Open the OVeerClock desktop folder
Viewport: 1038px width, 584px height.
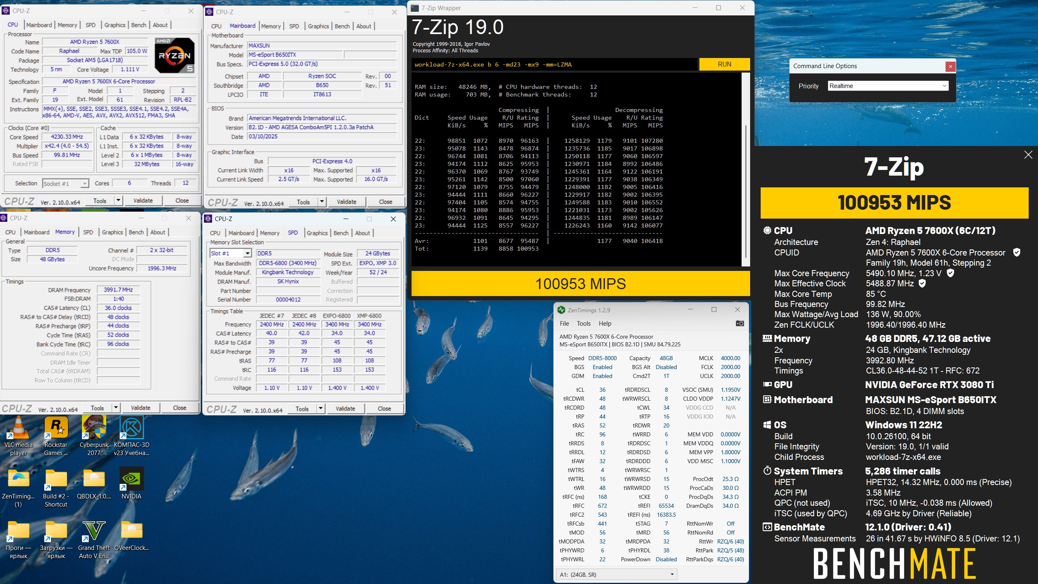point(132,535)
